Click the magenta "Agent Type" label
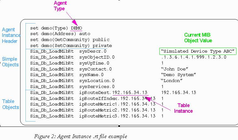Image resolution: width=238 pixels, height=140 pixels. pyautogui.click(x=59, y=6)
